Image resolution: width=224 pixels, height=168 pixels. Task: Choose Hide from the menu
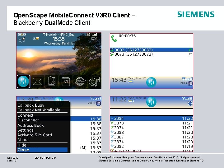(22, 145)
